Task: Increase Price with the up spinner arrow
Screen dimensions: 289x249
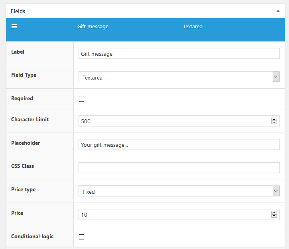Action: coord(274,213)
